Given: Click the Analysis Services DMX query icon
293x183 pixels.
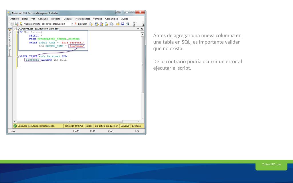Looking at the screenshot, I should [x=102, y=24].
